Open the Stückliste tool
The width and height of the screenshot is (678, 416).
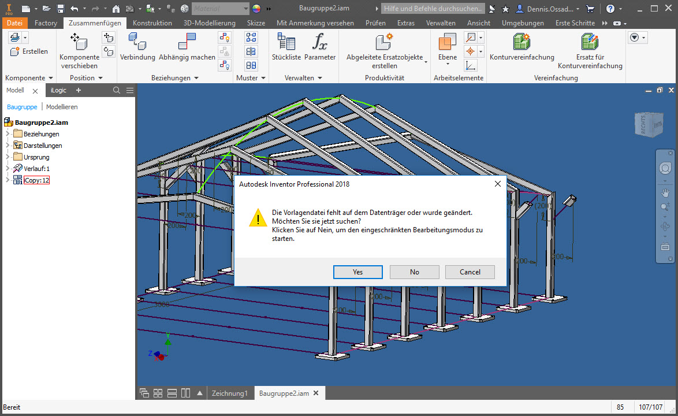[286, 46]
